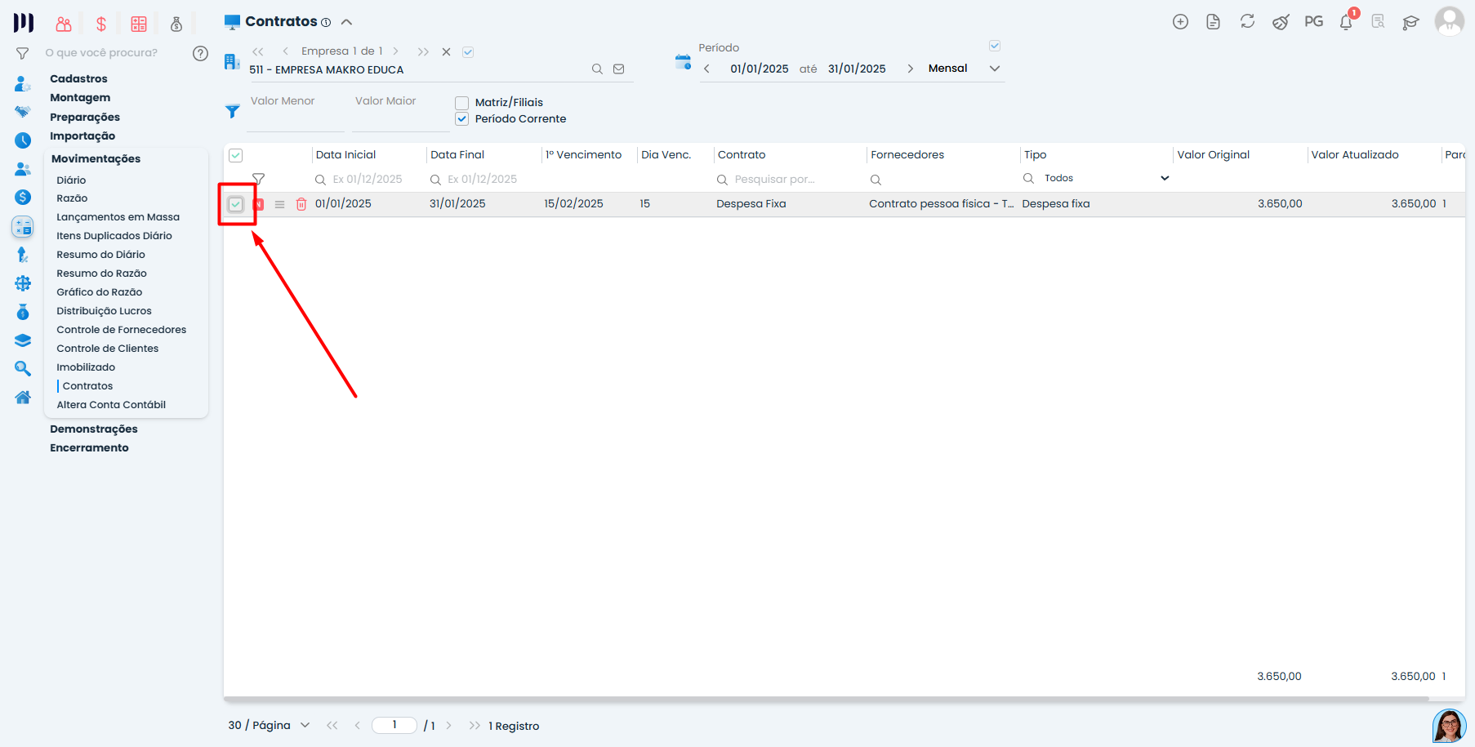Enable the Matriz/Filiais checkbox

[x=462, y=103]
